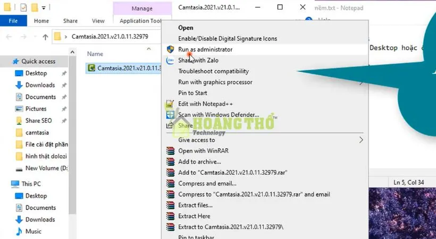Click the Music note icon
The width and height of the screenshot is (436, 239).
point(19,231)
